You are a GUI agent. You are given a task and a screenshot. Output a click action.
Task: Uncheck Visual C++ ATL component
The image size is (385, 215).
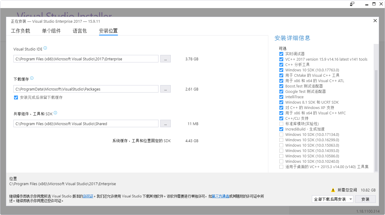click(x=281, y=81)
